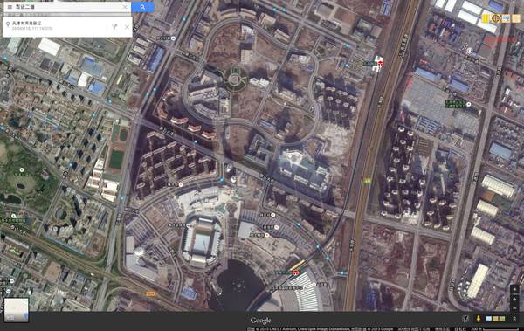Click the Google logo at bottom
Viewport: 524px width, 331px height.
point(260,321)
